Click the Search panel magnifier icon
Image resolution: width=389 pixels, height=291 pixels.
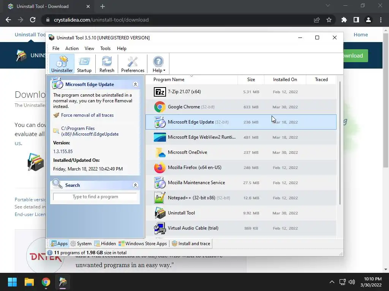57,184
